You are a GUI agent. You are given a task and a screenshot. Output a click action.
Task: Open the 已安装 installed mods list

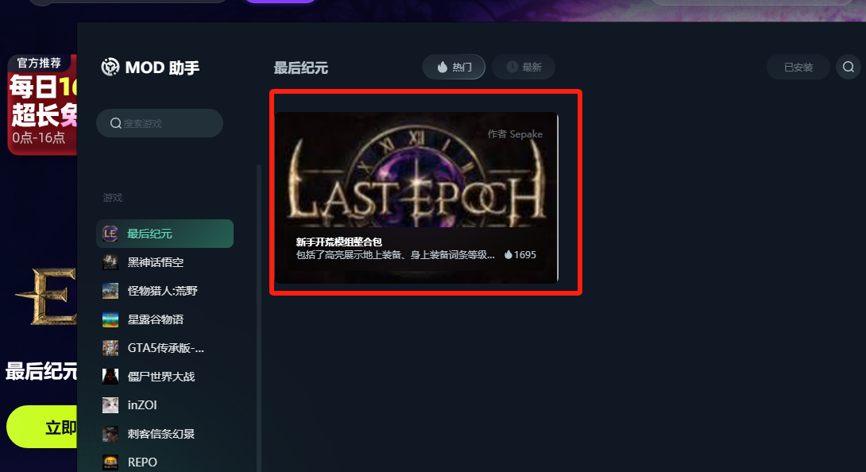tap(798, 67)
